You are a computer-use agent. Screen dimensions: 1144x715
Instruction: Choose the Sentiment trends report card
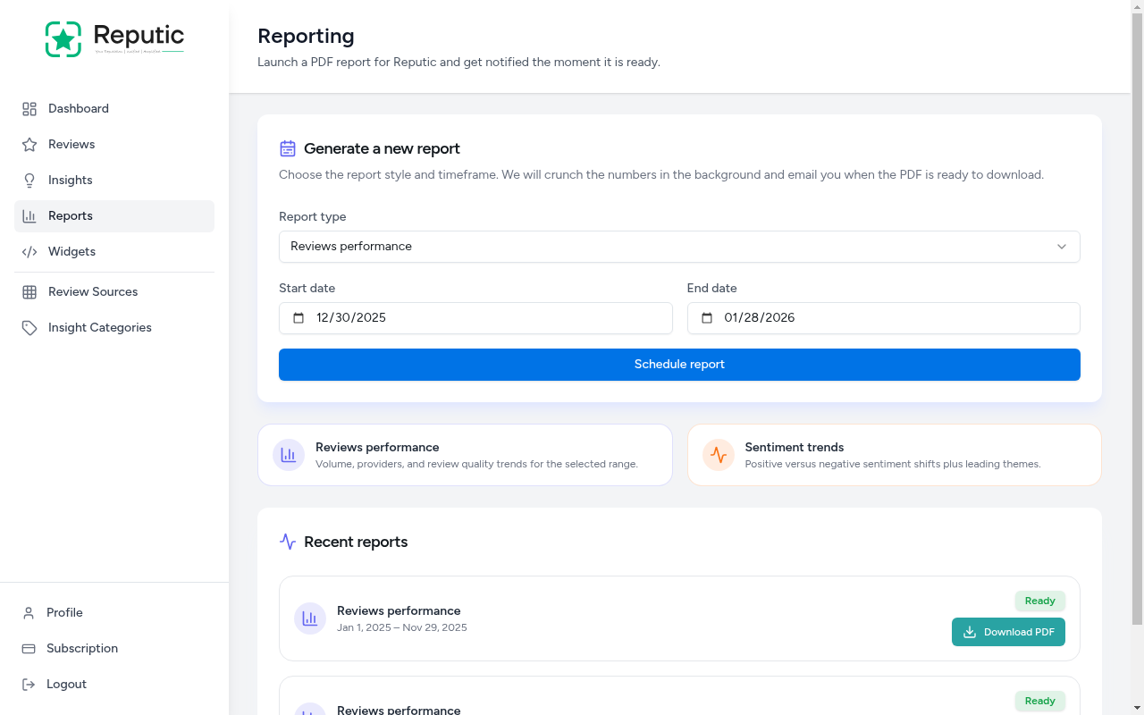click(x=895, y=455)
